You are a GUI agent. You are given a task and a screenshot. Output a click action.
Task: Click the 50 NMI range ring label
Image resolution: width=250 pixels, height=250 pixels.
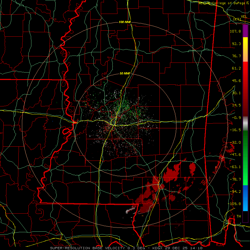tap(125, 74)
